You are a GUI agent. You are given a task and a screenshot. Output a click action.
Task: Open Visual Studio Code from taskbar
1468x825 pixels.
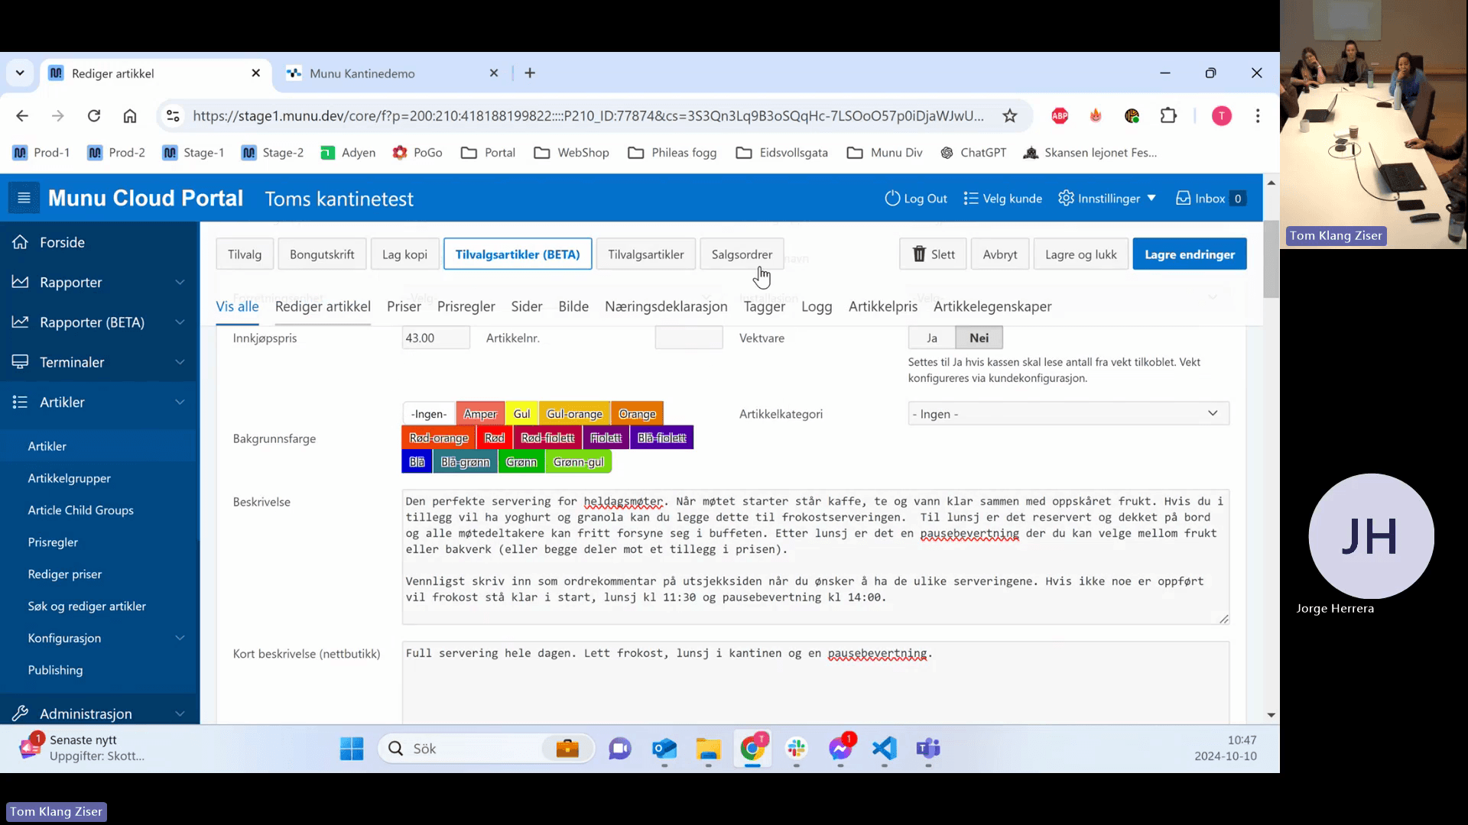click(x=885, y=749)
